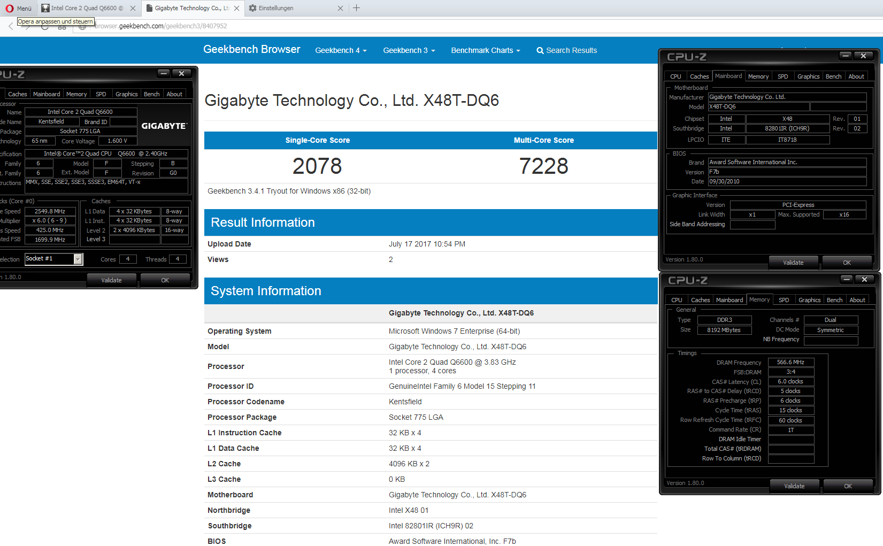Open Mainboard tab in bottom-right CPU-Z window

point(730,300)
